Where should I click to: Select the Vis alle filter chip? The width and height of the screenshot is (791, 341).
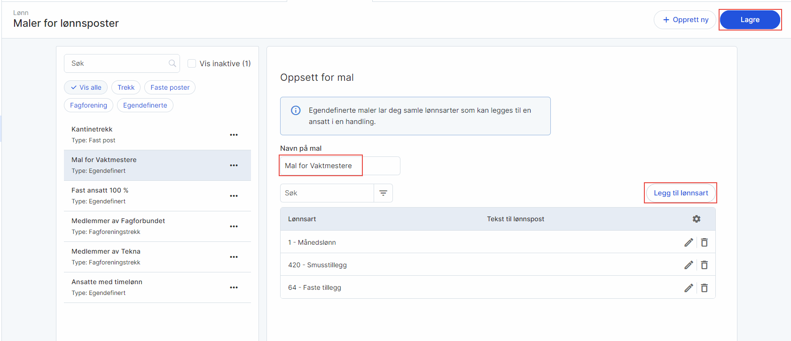point(86,87)
